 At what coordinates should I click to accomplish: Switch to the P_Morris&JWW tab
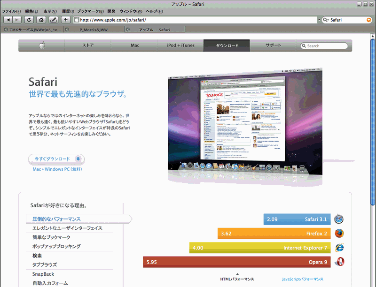click(x=94, y=30)
